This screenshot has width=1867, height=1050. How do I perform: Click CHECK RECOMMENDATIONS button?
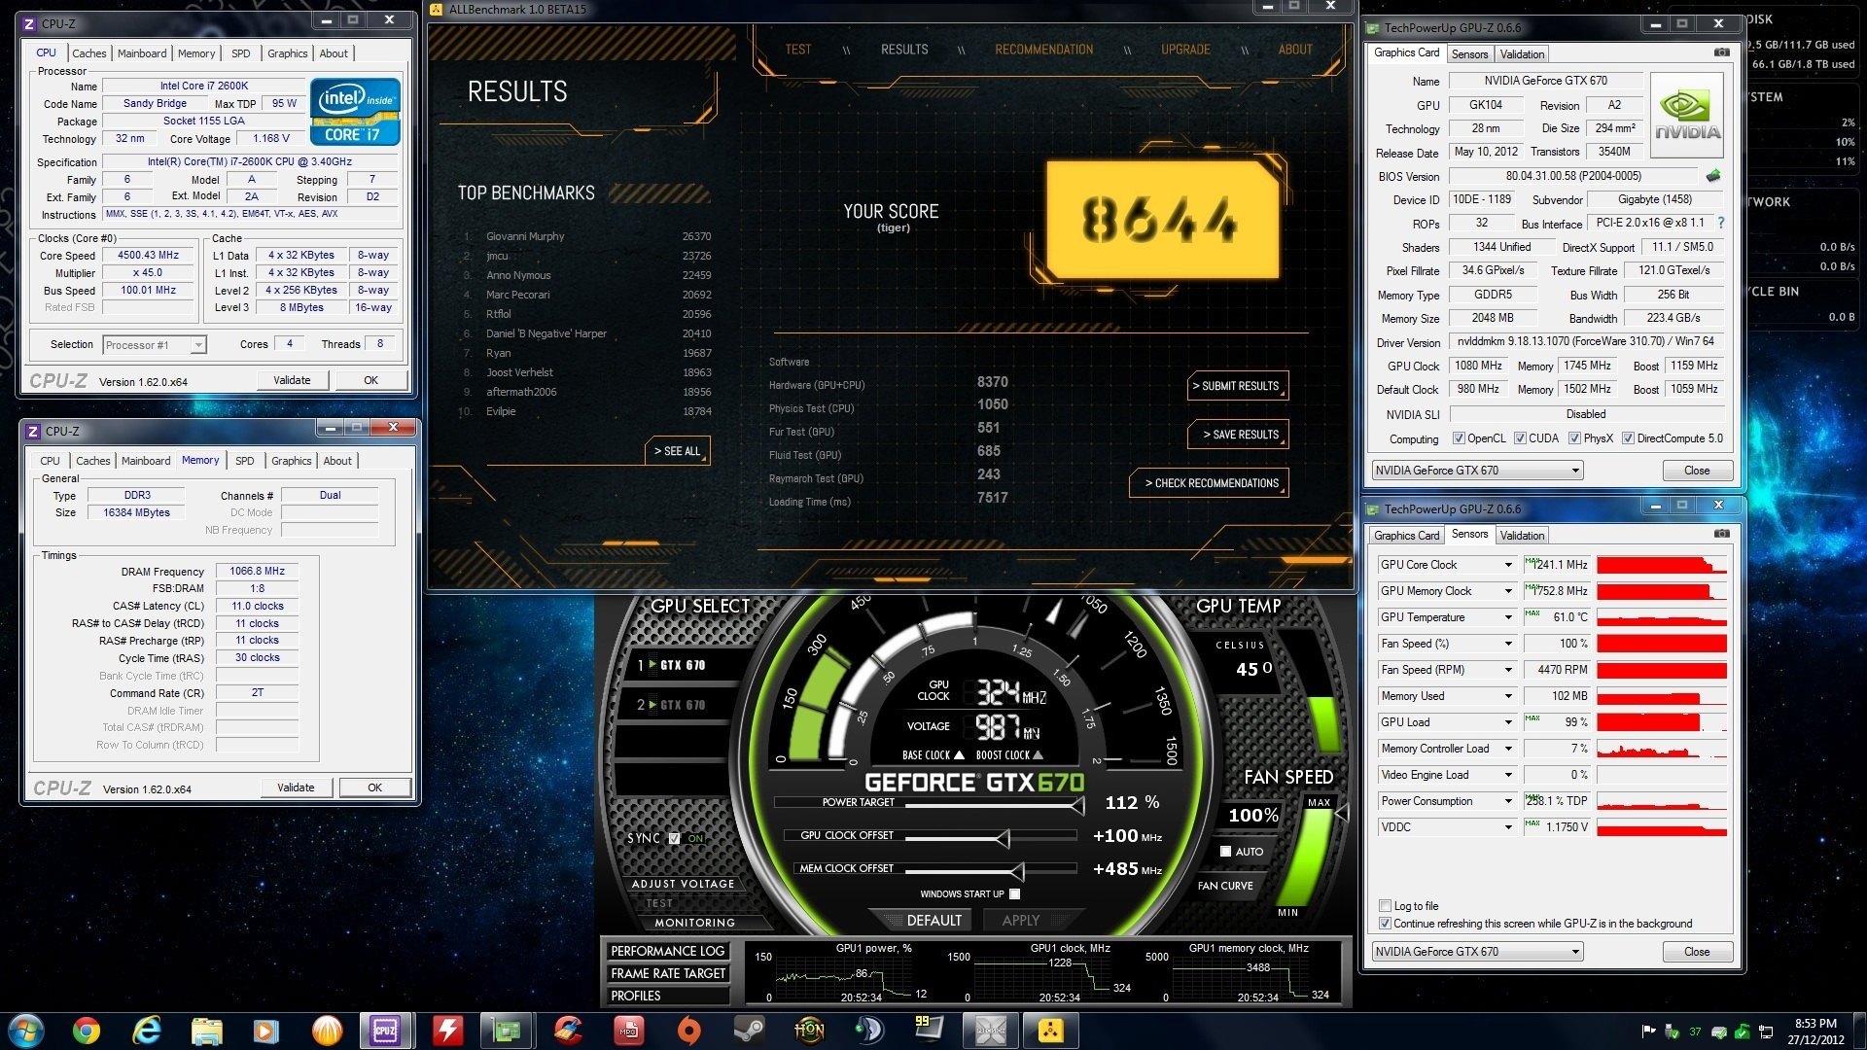click(x=1210, y=483)
